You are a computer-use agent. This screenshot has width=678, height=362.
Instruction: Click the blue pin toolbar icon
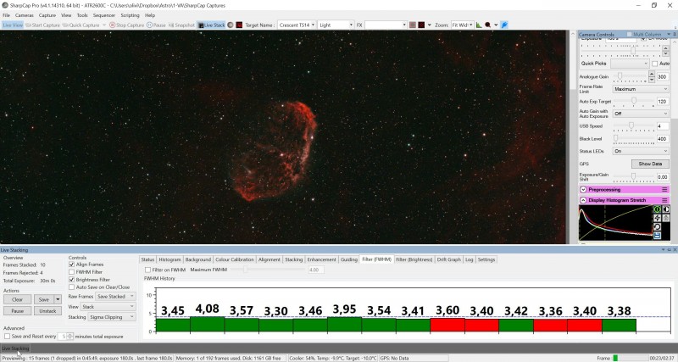(x=504, y=25)
